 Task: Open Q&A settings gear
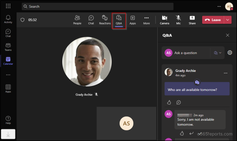pos(230,53)
